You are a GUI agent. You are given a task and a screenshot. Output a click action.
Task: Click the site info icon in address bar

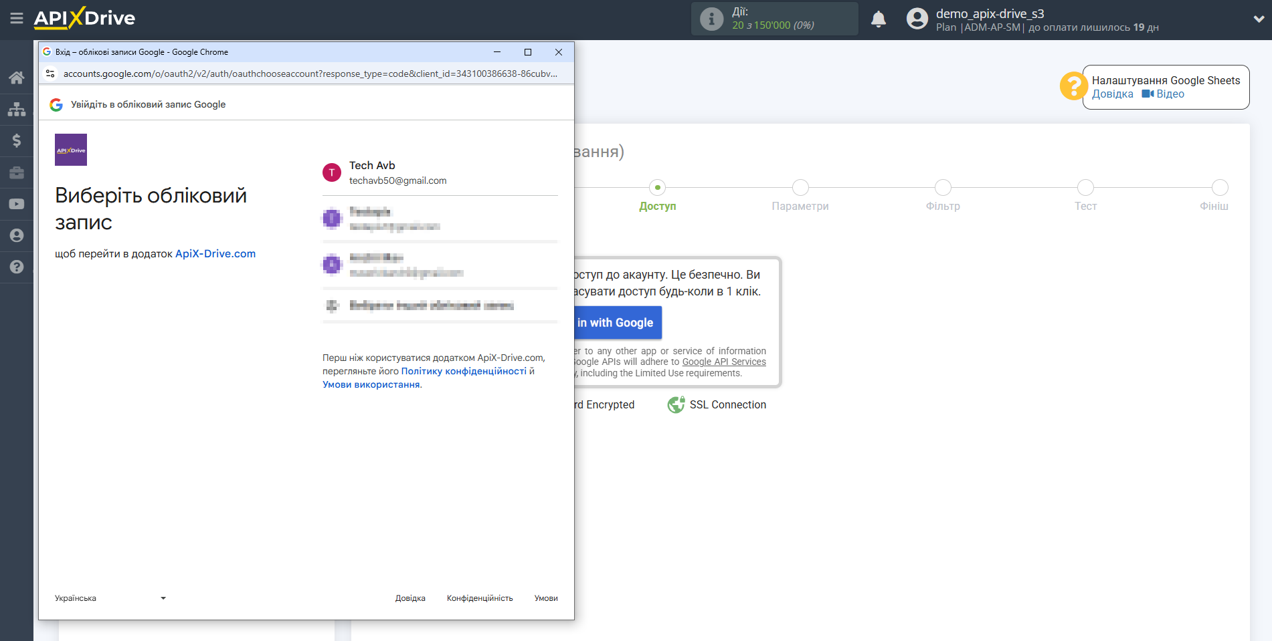coord(50,74)
